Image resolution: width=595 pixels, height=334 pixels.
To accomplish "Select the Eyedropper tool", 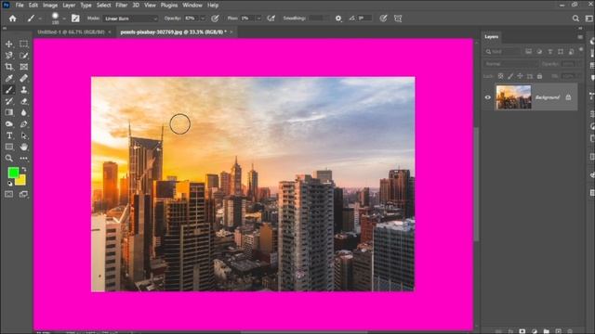I will click(x=8, y=78).
